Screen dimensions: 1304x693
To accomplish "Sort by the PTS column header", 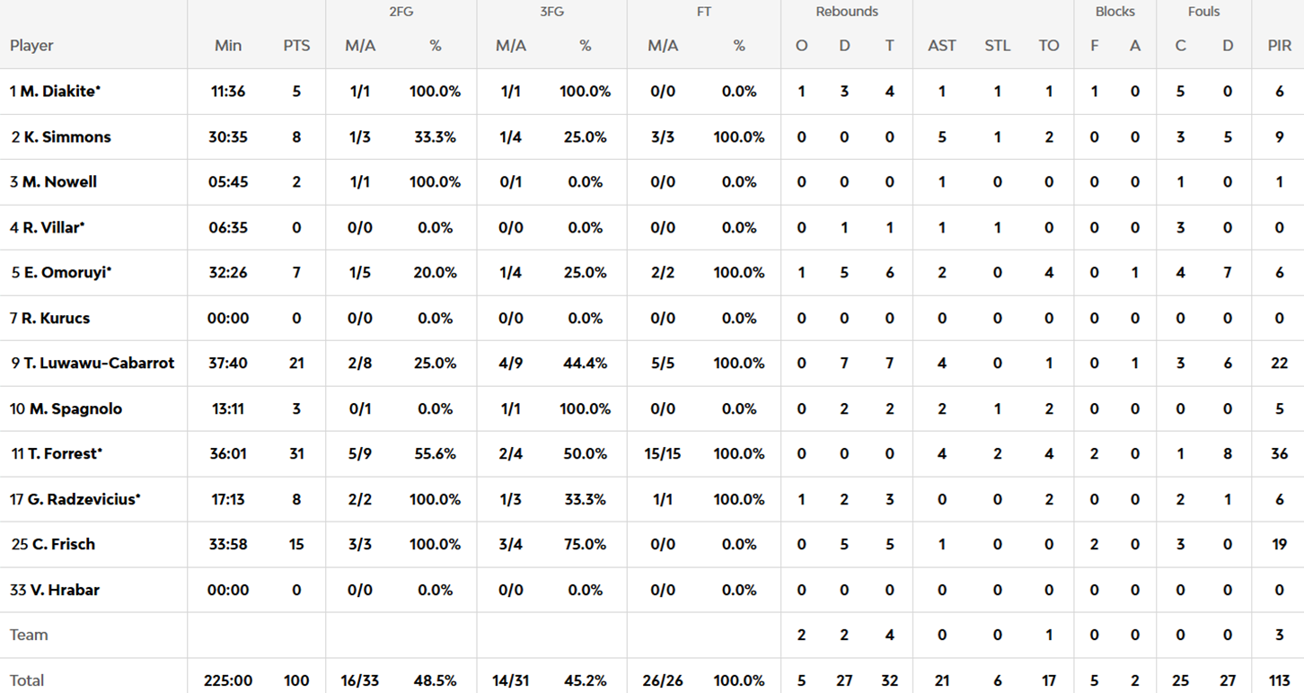I will coord(296,46).
